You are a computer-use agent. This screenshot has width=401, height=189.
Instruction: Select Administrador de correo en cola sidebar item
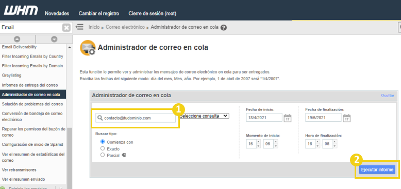click(x=33, y=94)
